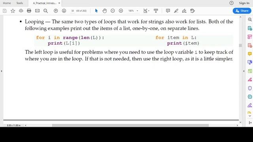Open the combine files sidebar icon
Image resolution: width=253 pixels, height=142 pixels.
coord(250,62)
